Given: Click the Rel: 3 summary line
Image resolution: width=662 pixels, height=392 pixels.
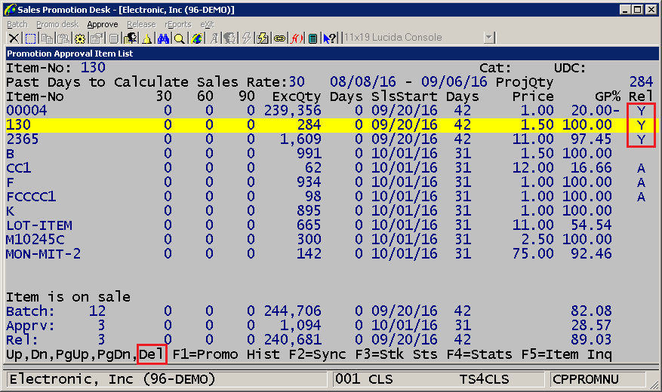Looking at the screenshot, I should pos(309,340).
